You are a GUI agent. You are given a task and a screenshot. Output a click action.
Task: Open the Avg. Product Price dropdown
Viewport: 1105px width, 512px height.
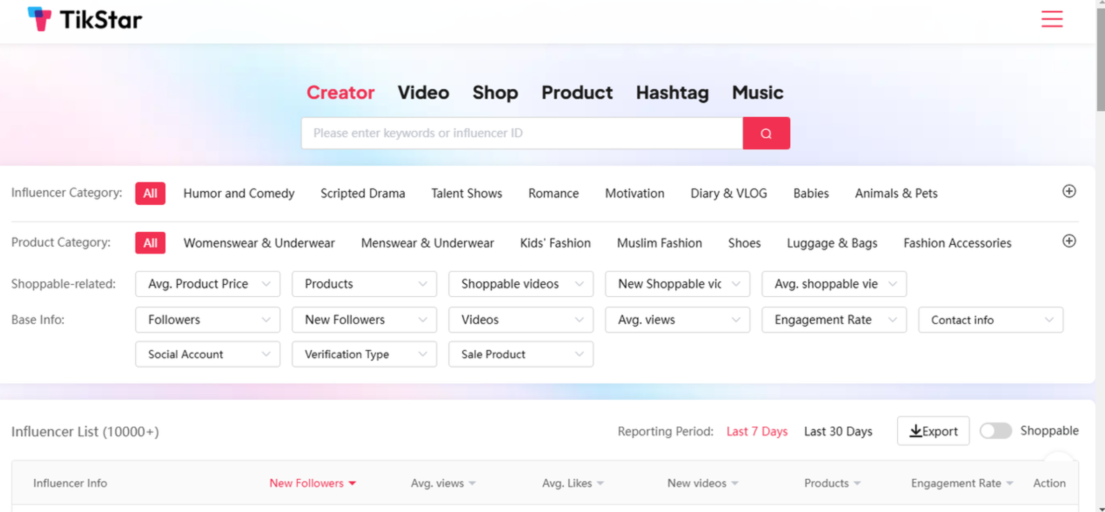click(207, 284)
